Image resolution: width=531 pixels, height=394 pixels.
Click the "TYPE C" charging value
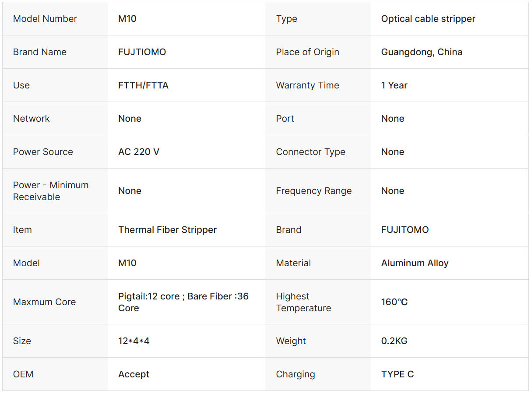(x=397, y=374)
